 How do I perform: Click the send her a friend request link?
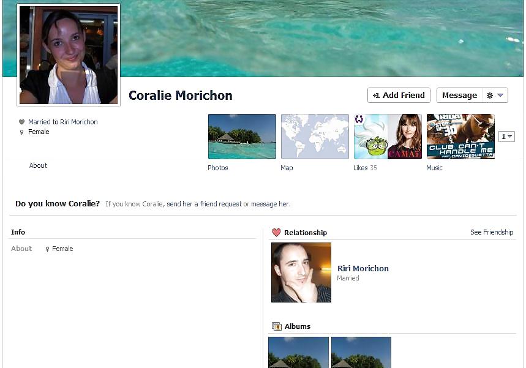[x=204, y=204]
